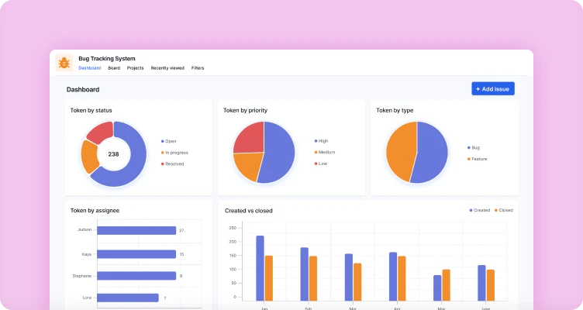Click the value 27 beside Judson's bar
The height and width of the screenshot is (310, 583).
pos(181,230)
